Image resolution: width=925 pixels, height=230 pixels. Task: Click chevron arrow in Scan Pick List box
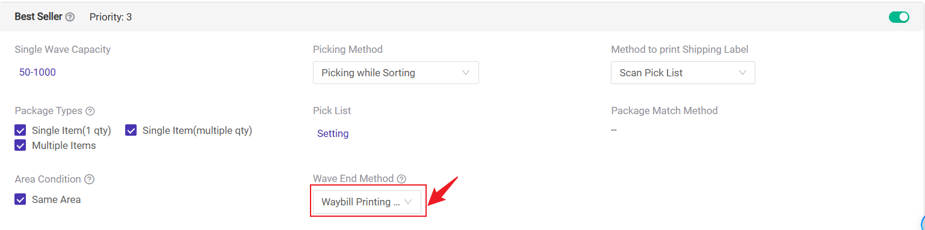(743, 73)
